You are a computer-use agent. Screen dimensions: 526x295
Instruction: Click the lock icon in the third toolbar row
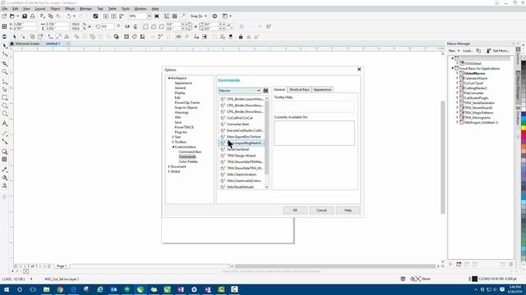click(x=241, y=37)
